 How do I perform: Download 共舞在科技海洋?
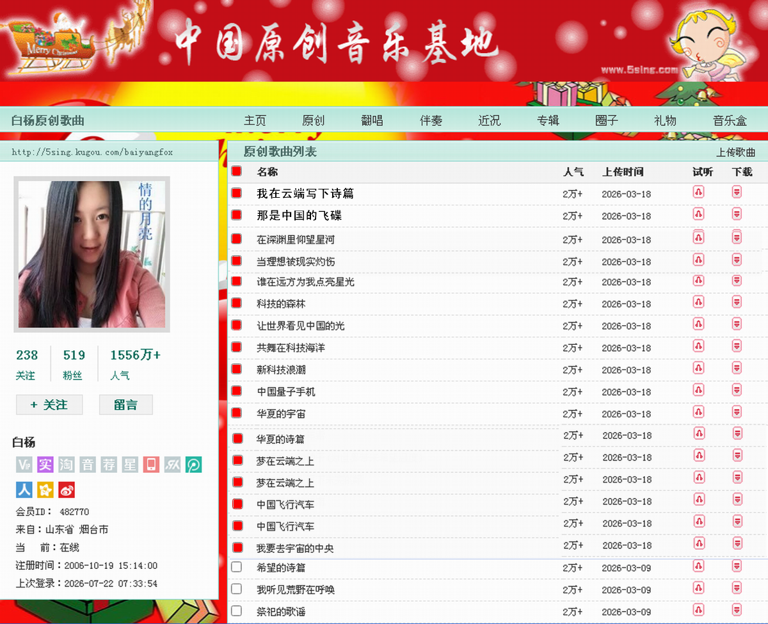(x=737, y=346)
